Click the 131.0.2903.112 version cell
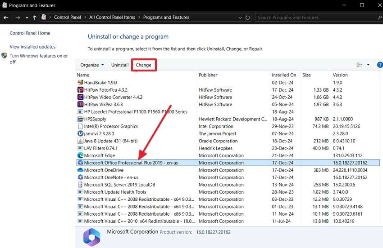The height and width of the screenshot is (248, 383). coord(347,155)
